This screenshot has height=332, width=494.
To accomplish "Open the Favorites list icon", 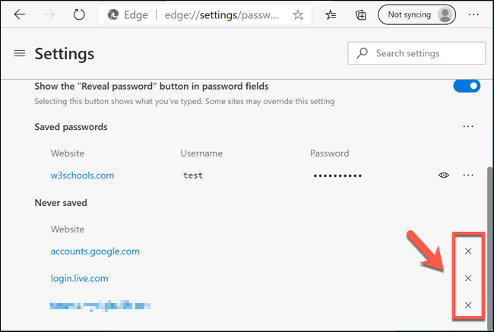I will 331,14.
